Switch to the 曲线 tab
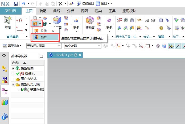The image size is (185, 124). (57, 11)
